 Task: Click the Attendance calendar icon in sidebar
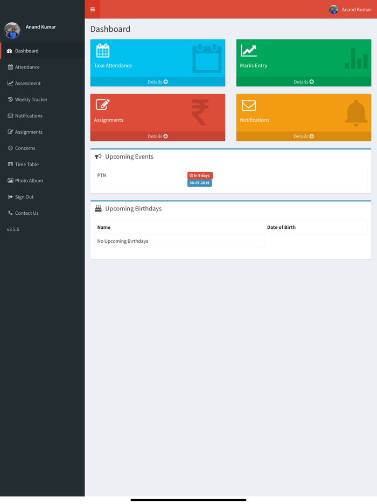[10, 67]
